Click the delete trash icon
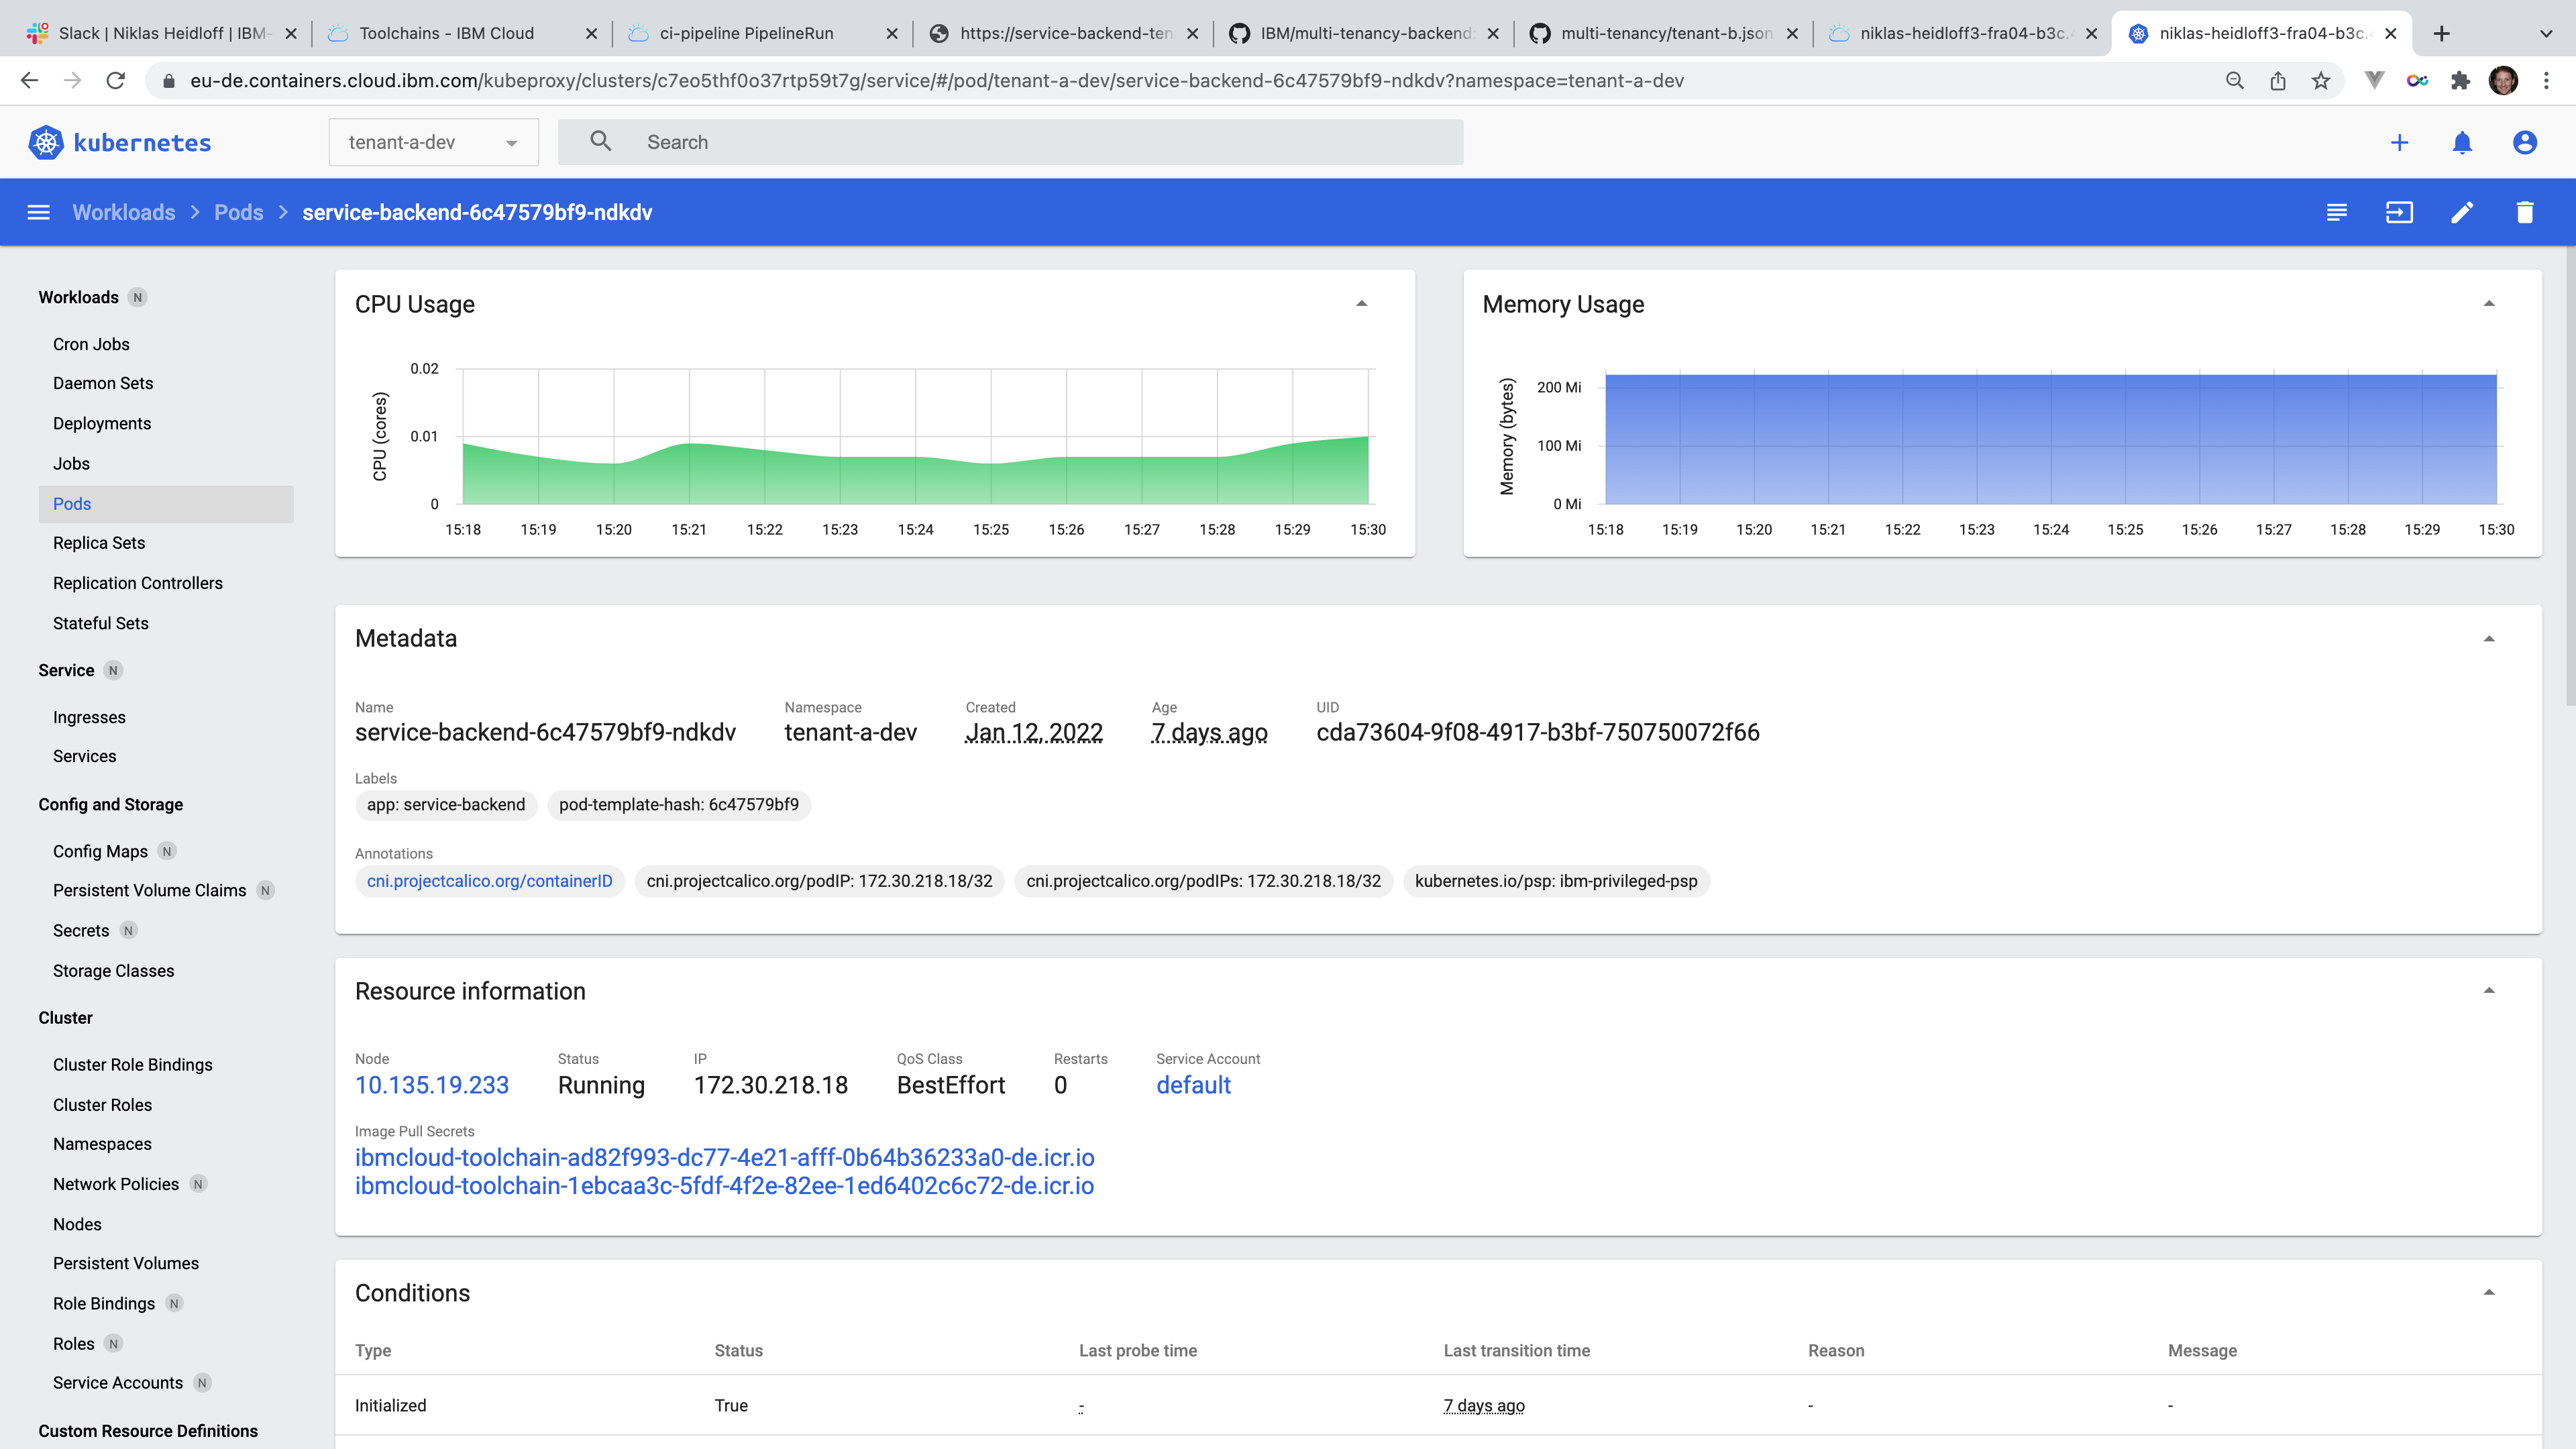2576x1449 pixels. [2524, 212]
